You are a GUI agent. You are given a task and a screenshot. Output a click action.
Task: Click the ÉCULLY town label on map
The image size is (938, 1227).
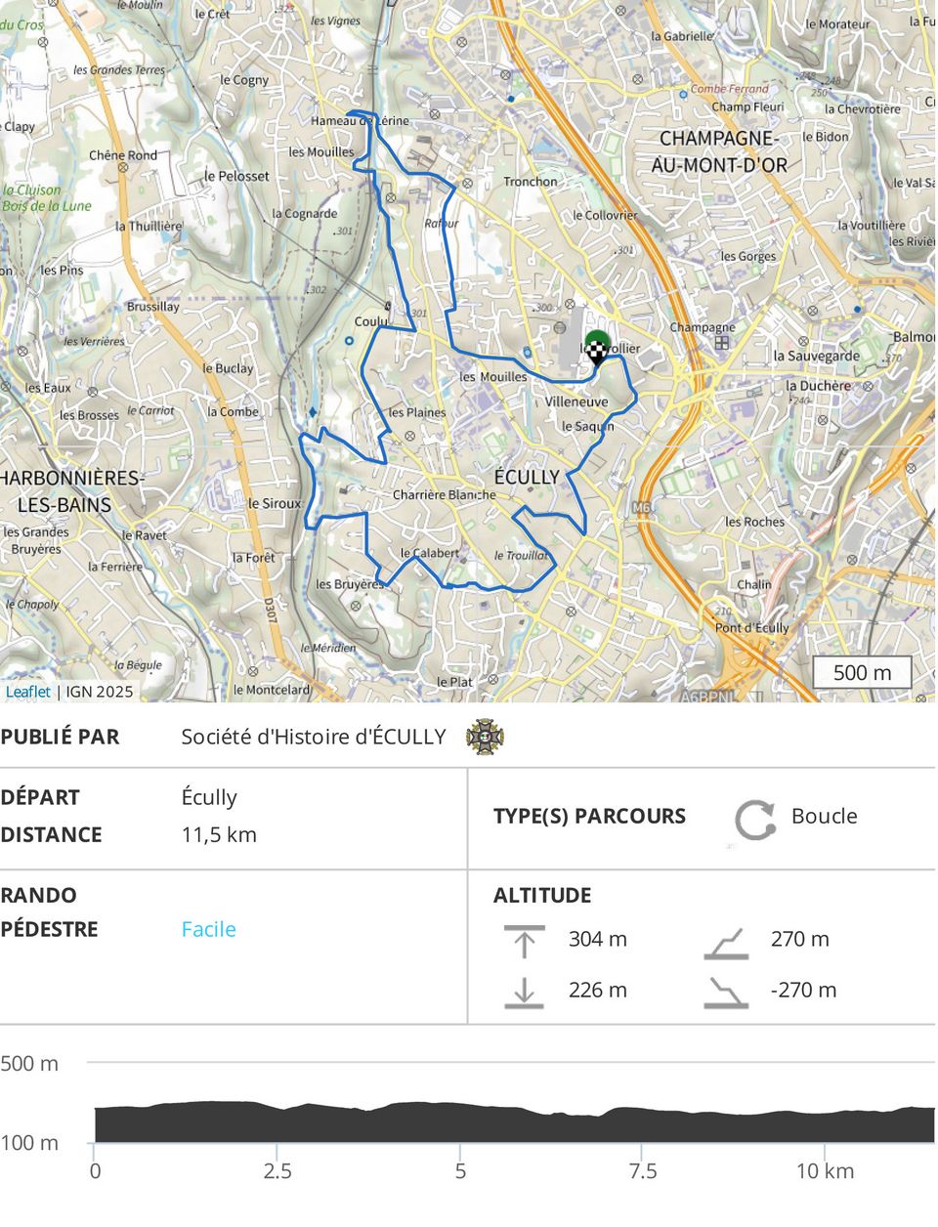[x=527, y=477]
